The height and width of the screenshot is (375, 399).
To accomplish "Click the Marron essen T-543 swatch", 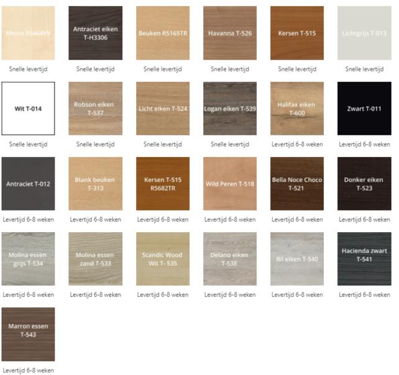I will (28, 334).
